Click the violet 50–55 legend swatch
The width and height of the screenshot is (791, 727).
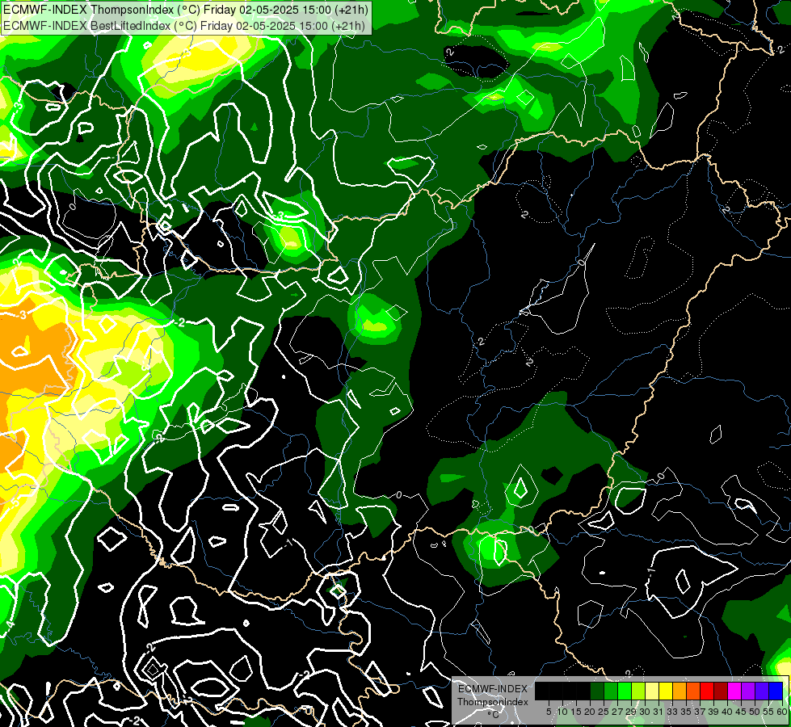(x=762, y=691)
